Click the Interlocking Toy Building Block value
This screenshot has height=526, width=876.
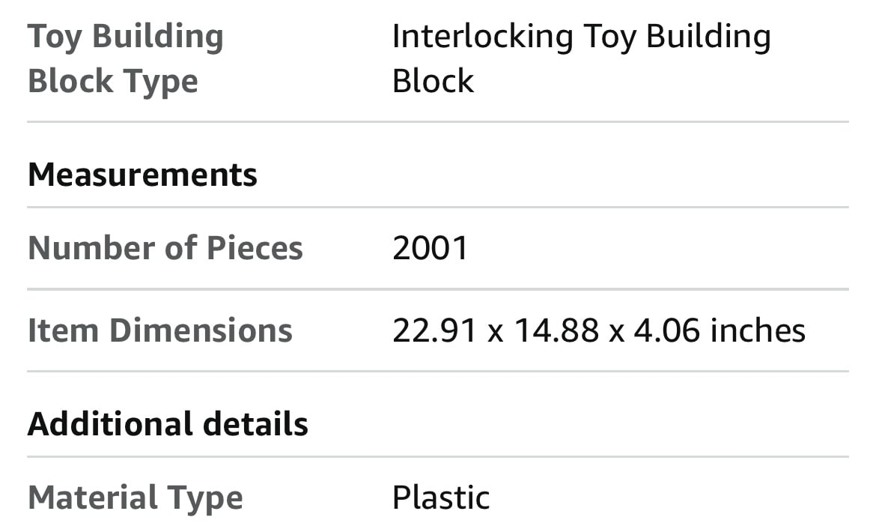(582, 58)
